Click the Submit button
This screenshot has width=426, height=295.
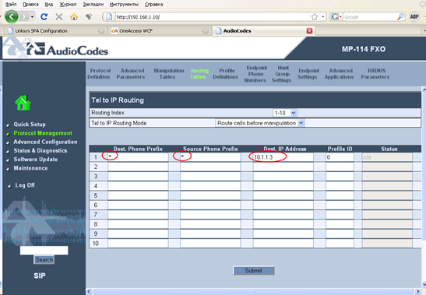click(253, 271)
